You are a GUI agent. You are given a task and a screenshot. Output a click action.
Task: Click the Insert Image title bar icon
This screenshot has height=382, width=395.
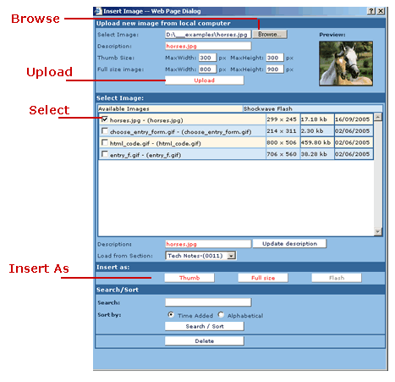[x=98, y=11]
